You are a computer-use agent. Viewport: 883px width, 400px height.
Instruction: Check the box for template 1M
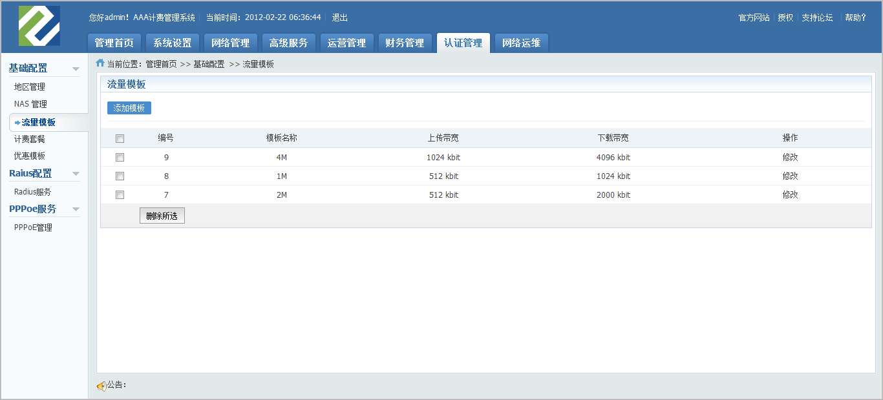(x=120, y=176)
